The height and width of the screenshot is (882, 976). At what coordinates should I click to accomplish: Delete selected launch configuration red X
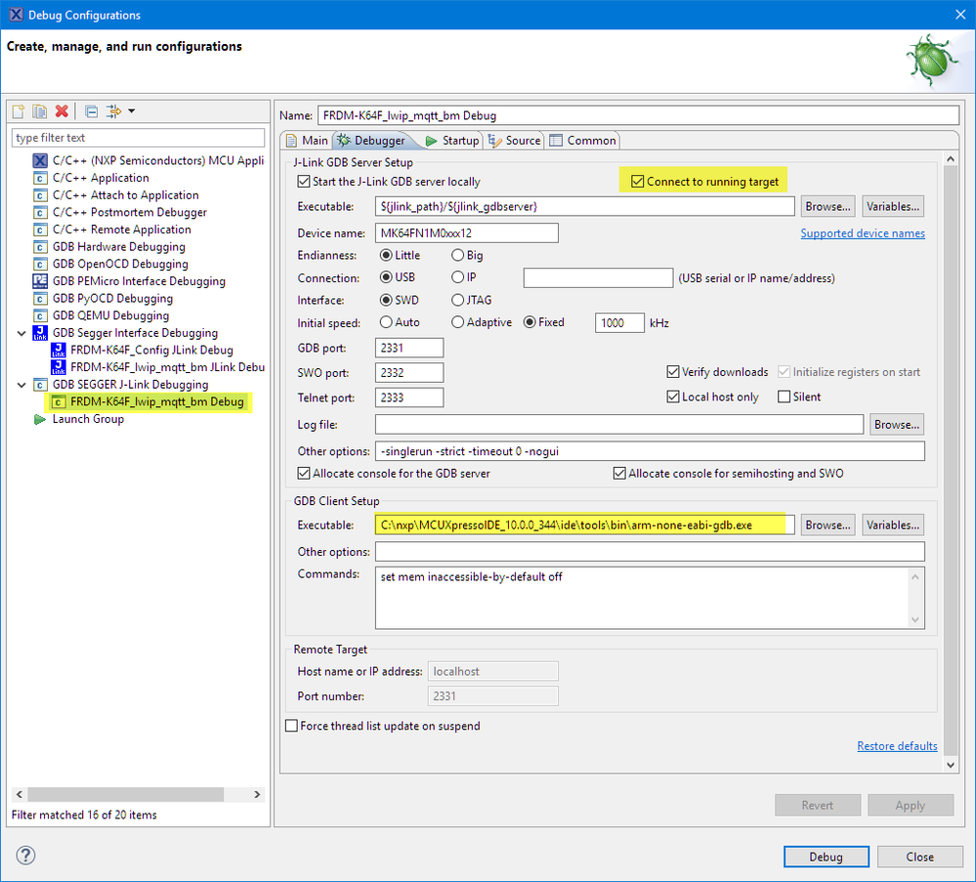point(61,111)
